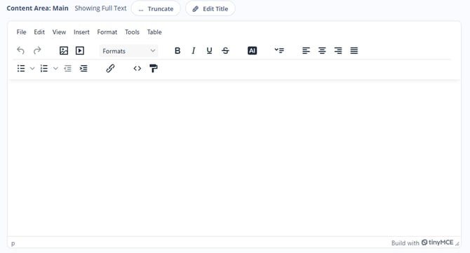Toggle underline formatting
This screenshot has height=253, width=470.
click(209, 50)
